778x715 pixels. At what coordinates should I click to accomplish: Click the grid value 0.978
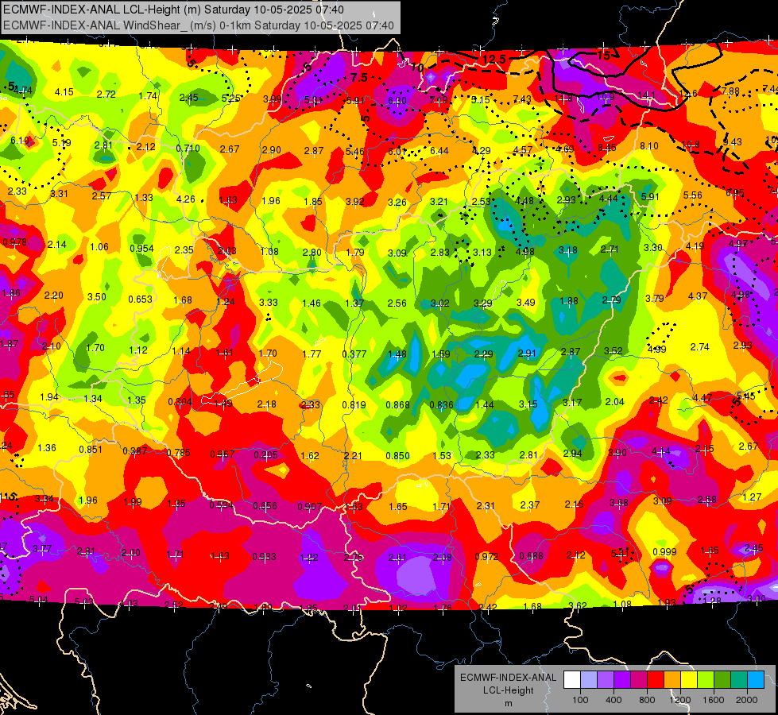pyautogui.click(x=15, y=242)
